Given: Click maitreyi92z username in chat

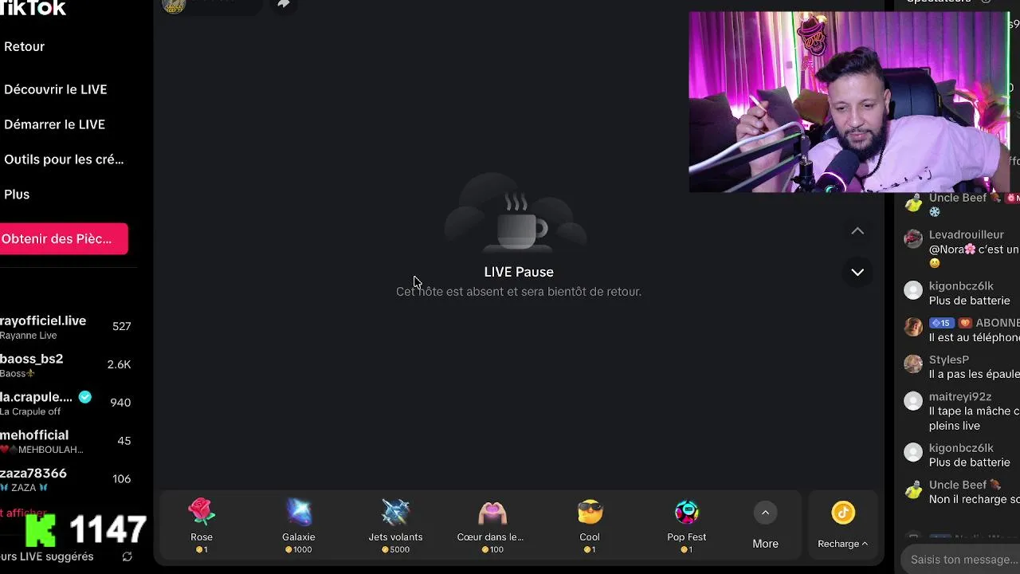Looking at the screenshot, I should [x=960, y=396].
